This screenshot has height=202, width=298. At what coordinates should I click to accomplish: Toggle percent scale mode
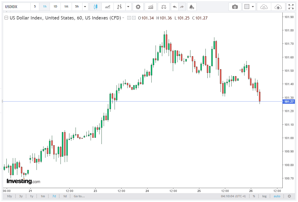(254, 196)
